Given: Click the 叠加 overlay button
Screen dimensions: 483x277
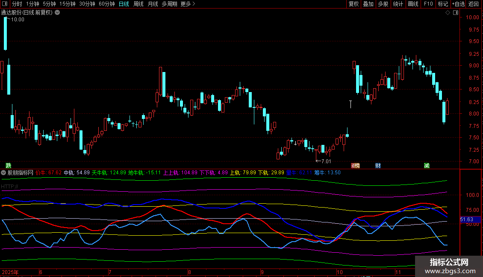Looking at the screenshot, I should [x=368, y=4].
